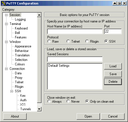This screenshot has width=128, height=122.
Task: Close the PuTTY Configuration window
Action: point(124,3)
